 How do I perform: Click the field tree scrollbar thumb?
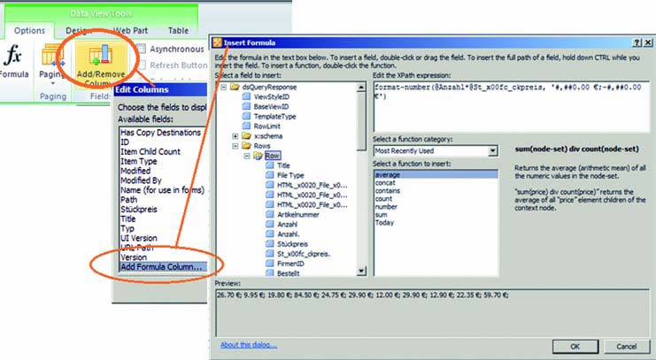(x=361, y=121)
